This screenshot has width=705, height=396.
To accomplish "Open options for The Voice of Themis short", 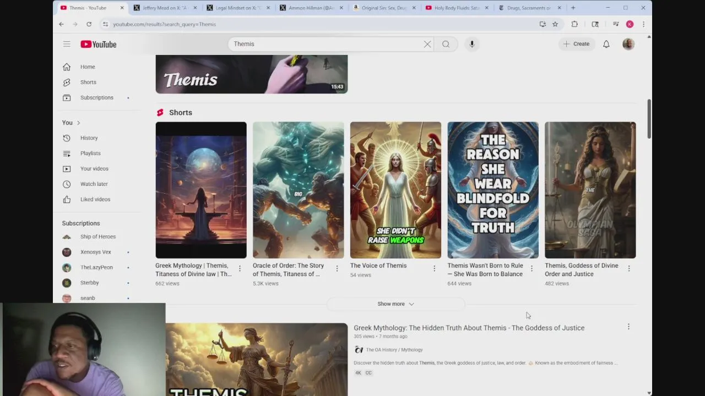I will 434,268.
